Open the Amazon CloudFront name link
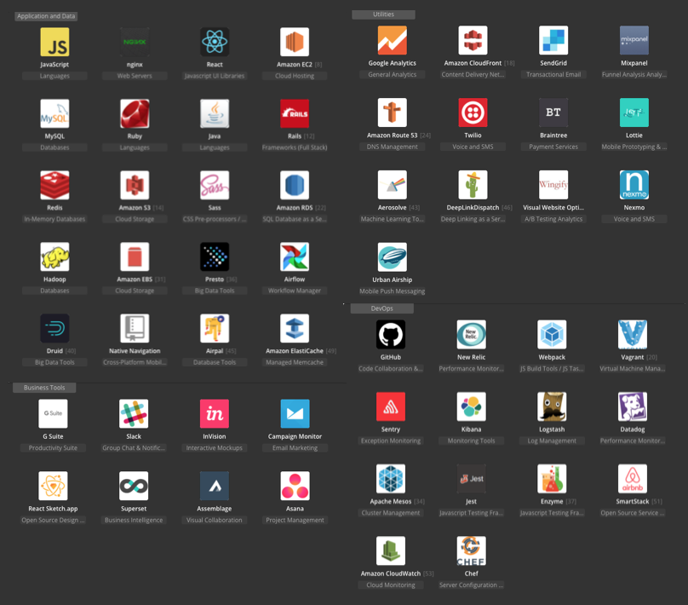The width and height of the screenshot is (688, 605). click(473, 63)
